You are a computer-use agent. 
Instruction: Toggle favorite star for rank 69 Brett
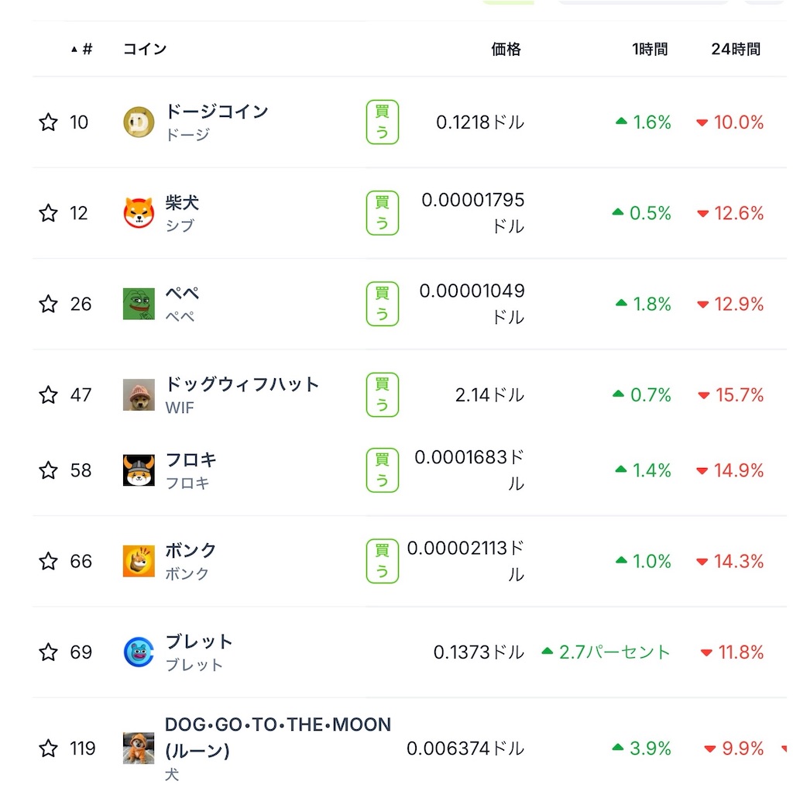coord(48,652)
